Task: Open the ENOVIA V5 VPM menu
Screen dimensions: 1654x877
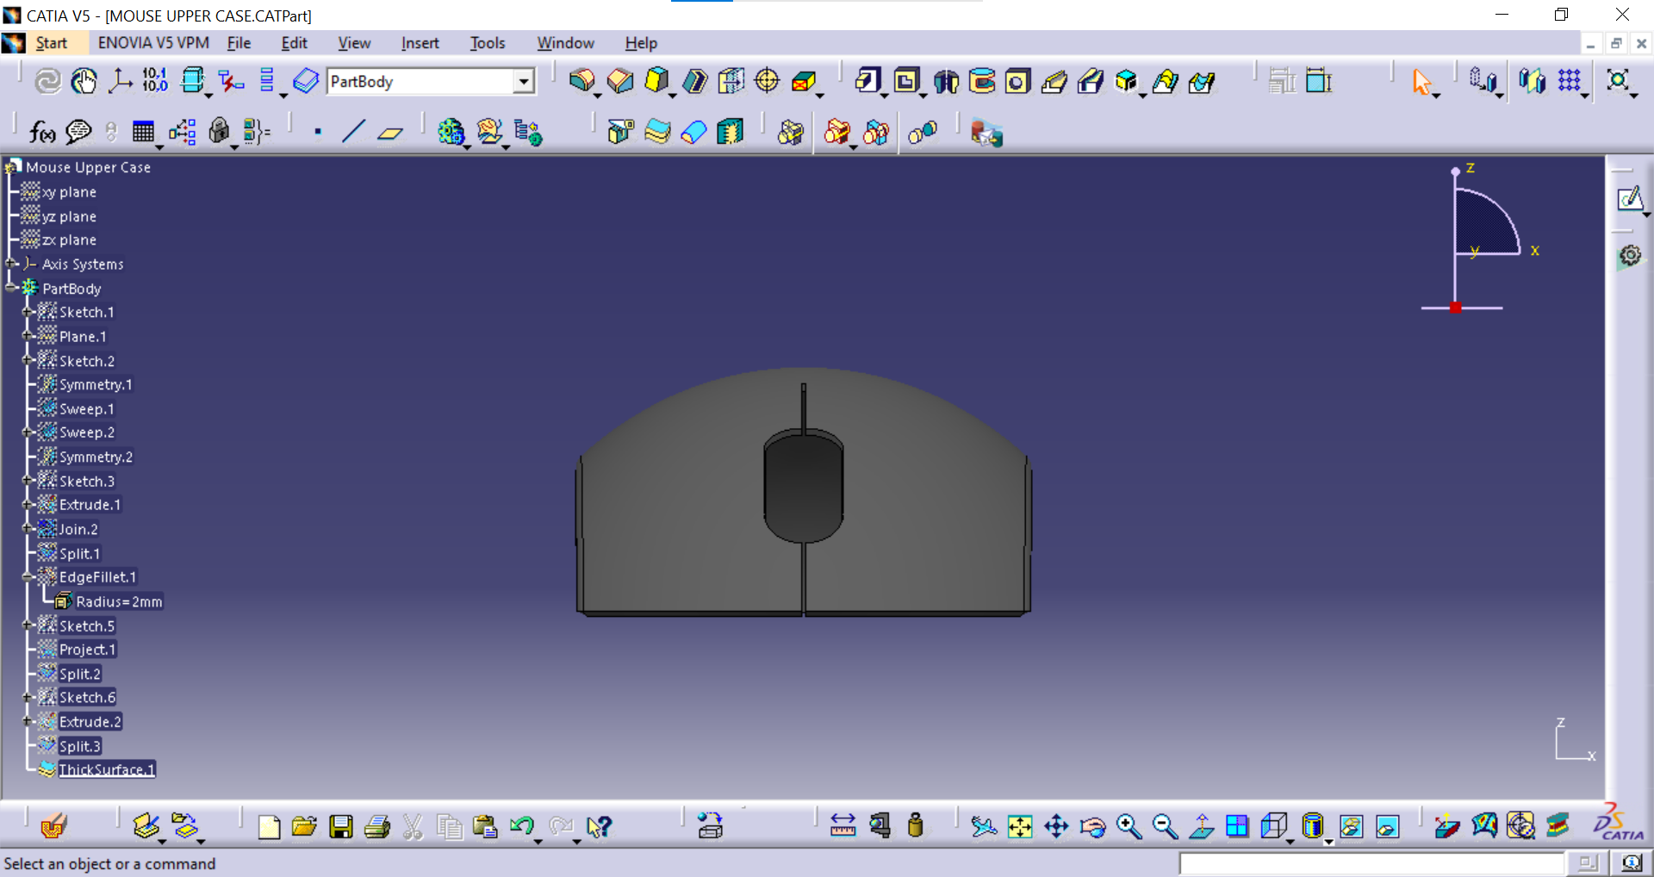Action: [x=153, y=42]
